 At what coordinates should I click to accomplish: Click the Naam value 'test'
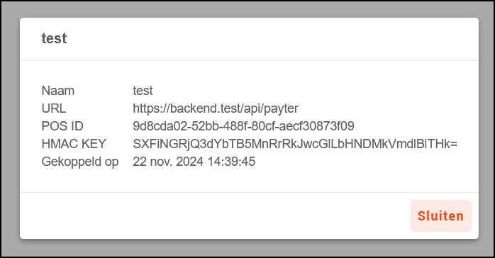(x=143, y=91)
